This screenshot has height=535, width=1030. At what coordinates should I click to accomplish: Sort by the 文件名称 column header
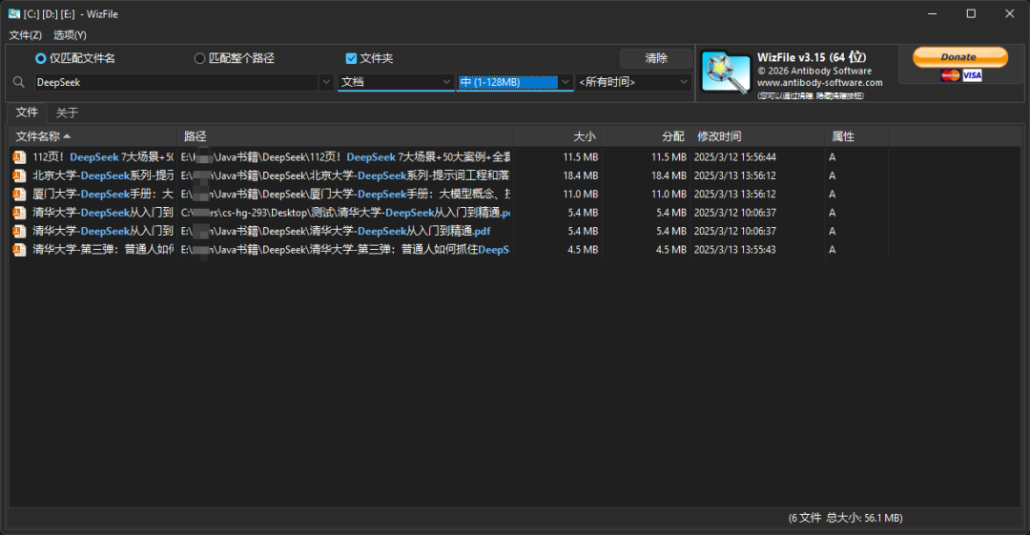93,136
